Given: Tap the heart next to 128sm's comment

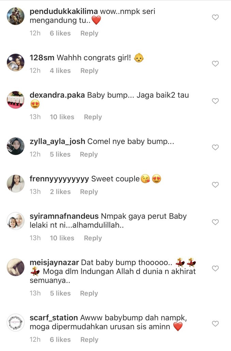Looking at the screenshot, I should [215, 64].
